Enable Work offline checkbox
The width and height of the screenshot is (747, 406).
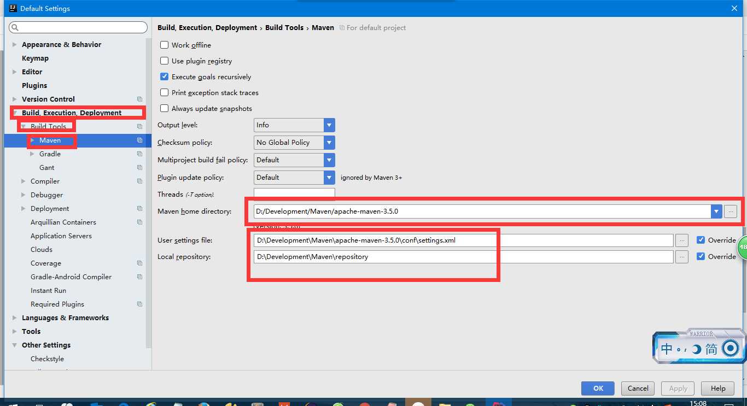pos(164,45)
